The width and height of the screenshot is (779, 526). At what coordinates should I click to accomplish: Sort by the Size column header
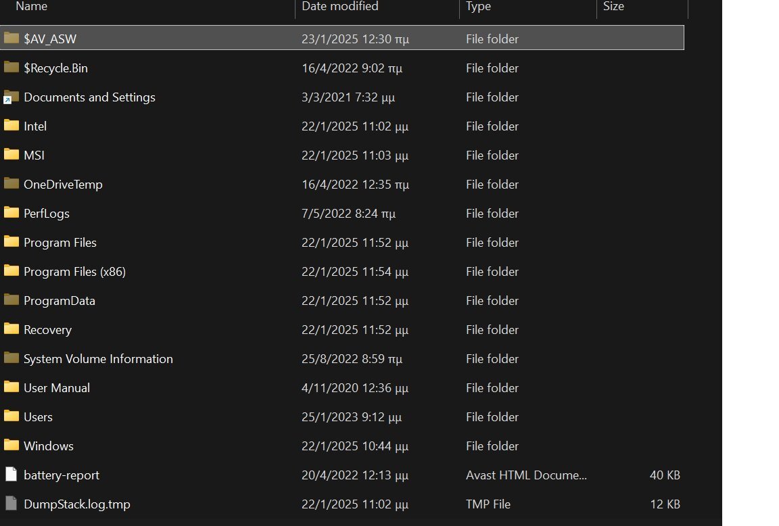point(613,7)
